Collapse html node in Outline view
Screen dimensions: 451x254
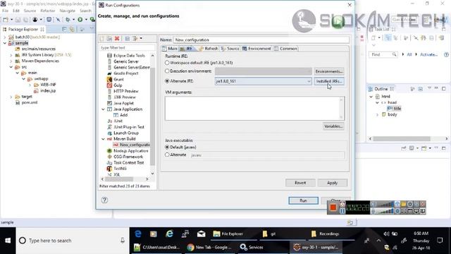point(371,97)
